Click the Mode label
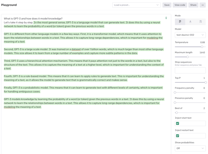Screen dimensions: 208x154 pyautogui.click(x=178, y=16)
